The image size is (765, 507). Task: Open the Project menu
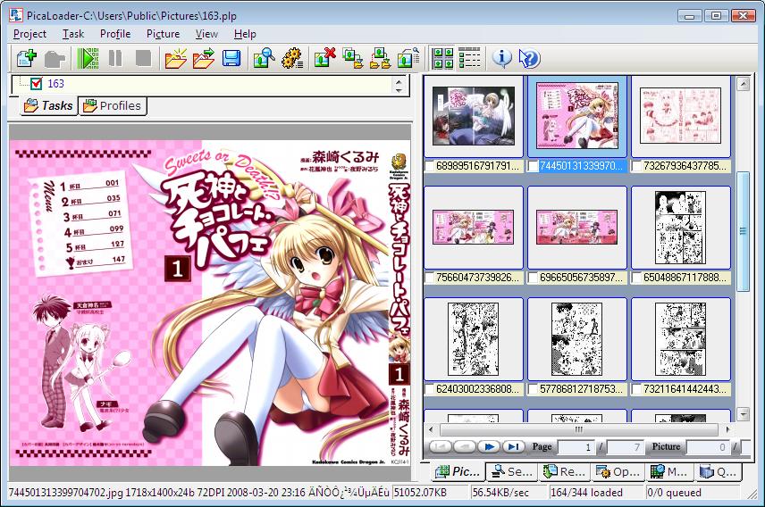(x=29, y=34)
